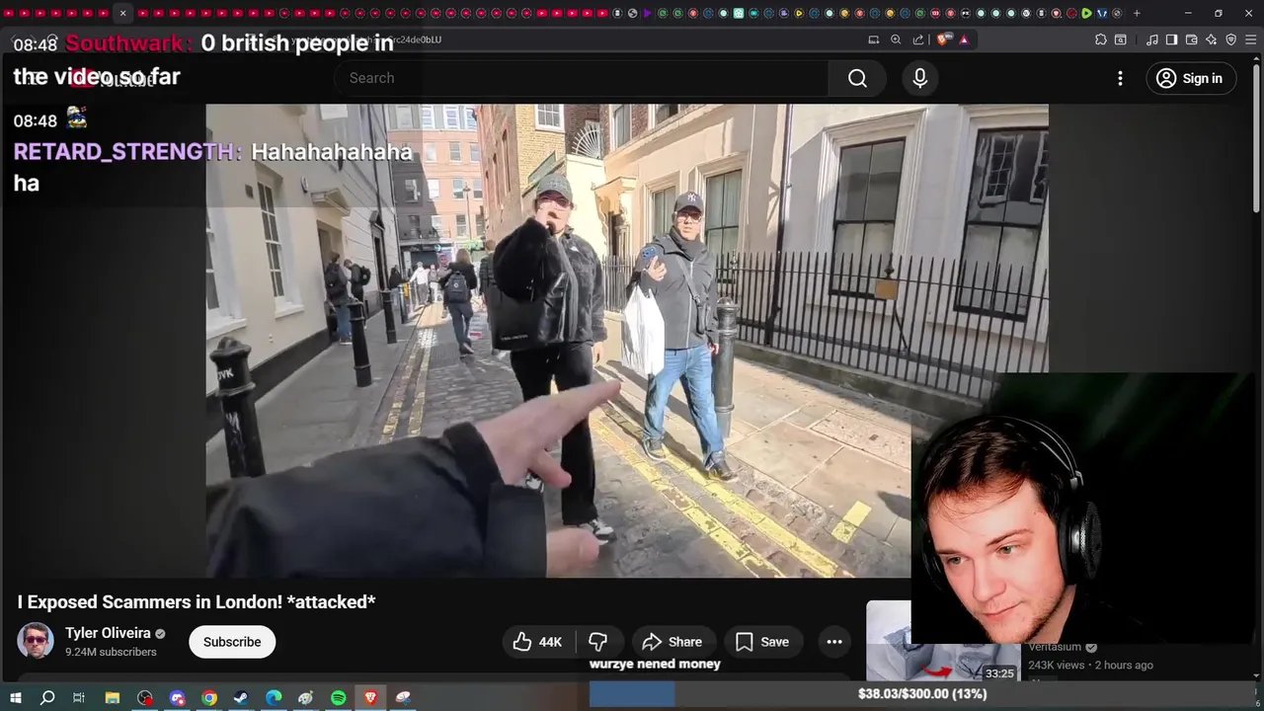Screen dimensions: 1264x711
Task: Save the video to a playlist
Action: tap(762, 642)
